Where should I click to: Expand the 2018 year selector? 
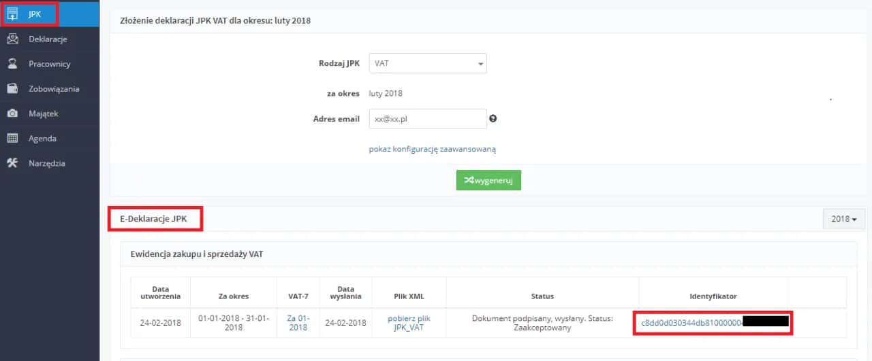843,219
